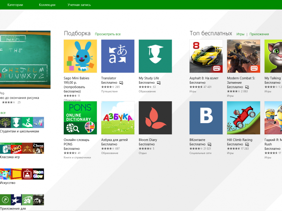
Task: Click the photo portrait icon in Искусство
Action: pos(27,174)
